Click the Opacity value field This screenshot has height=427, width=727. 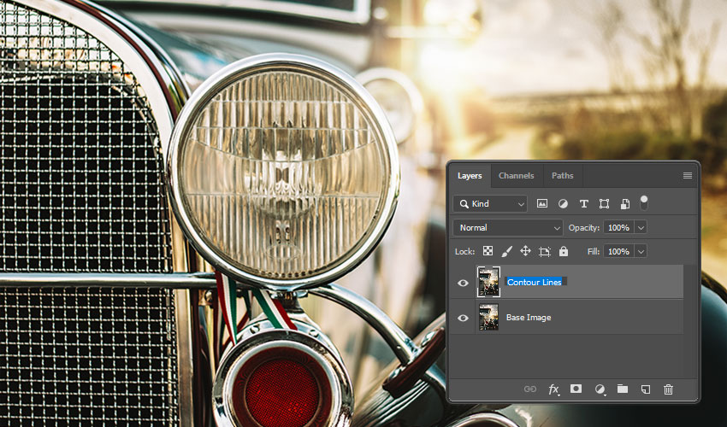619,227
